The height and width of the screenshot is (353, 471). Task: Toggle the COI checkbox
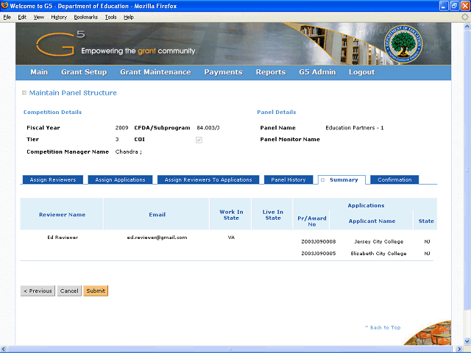199,139
